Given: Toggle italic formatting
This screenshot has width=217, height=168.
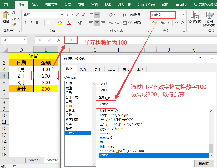Looking at the screenshot, I should (31, 23).
